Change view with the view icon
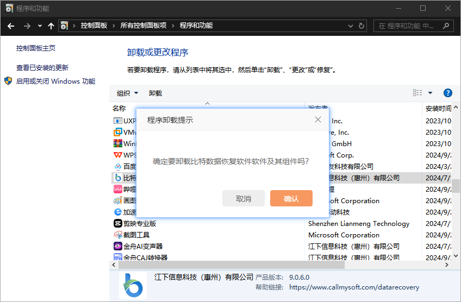Image resolution: width=461 pixels, height=302 pixels. coord(418,93)
